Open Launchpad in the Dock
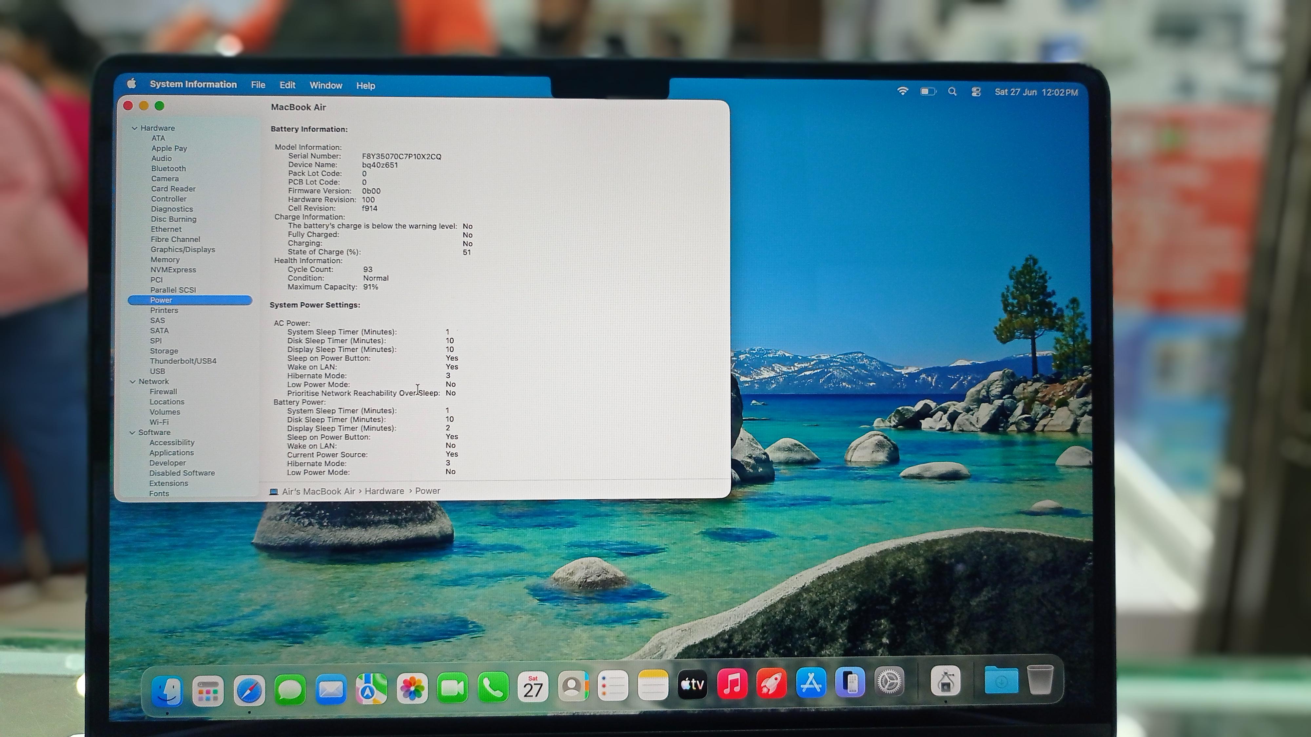The image size is (1311, 737). tap(208, 691)
